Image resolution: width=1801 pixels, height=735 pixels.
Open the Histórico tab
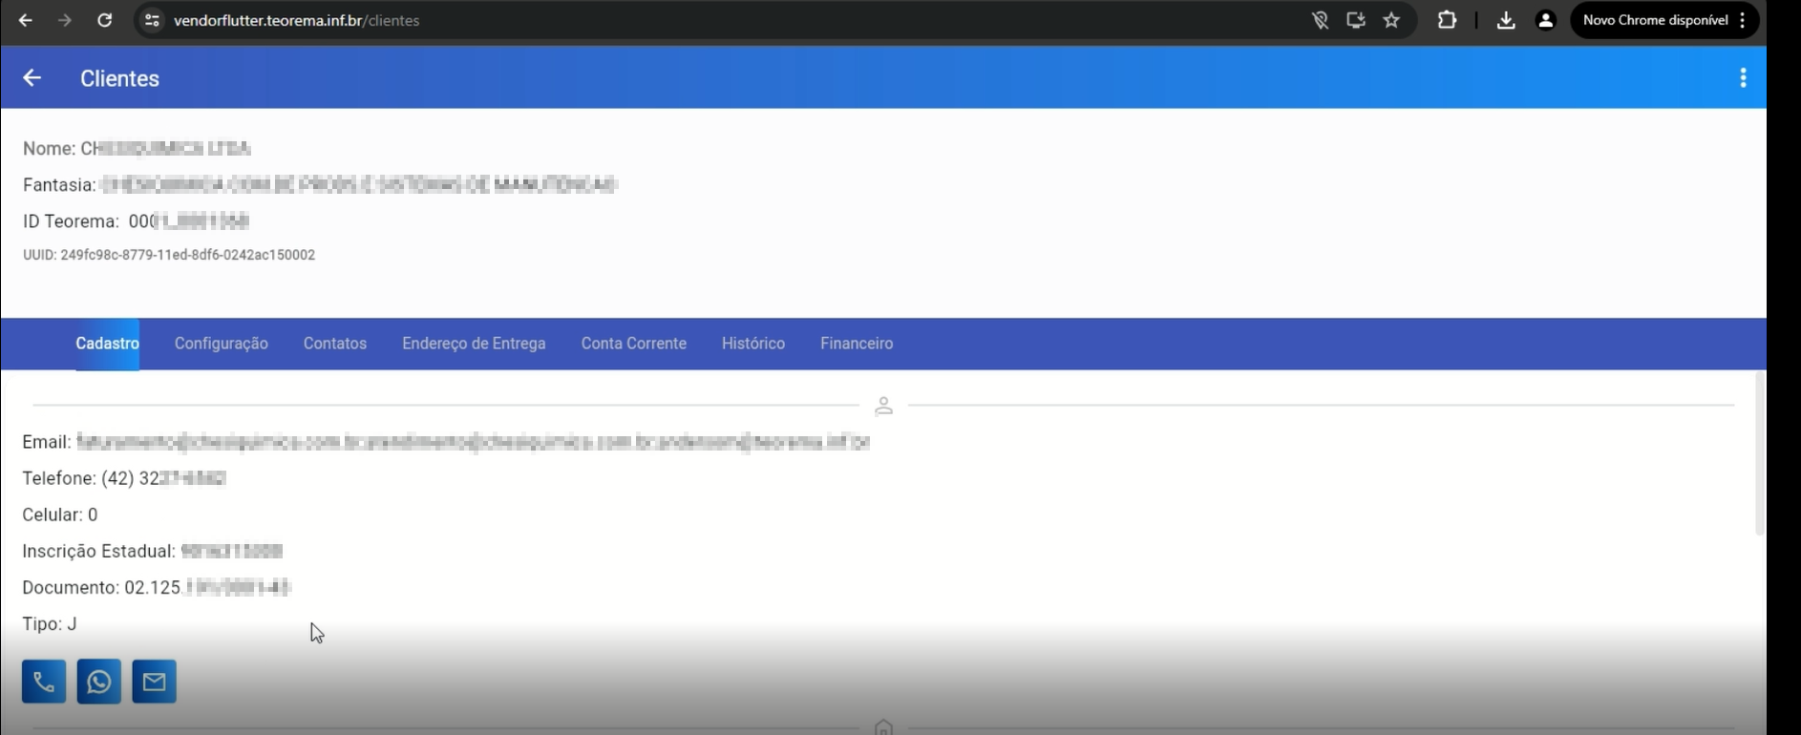coord(753,344)
